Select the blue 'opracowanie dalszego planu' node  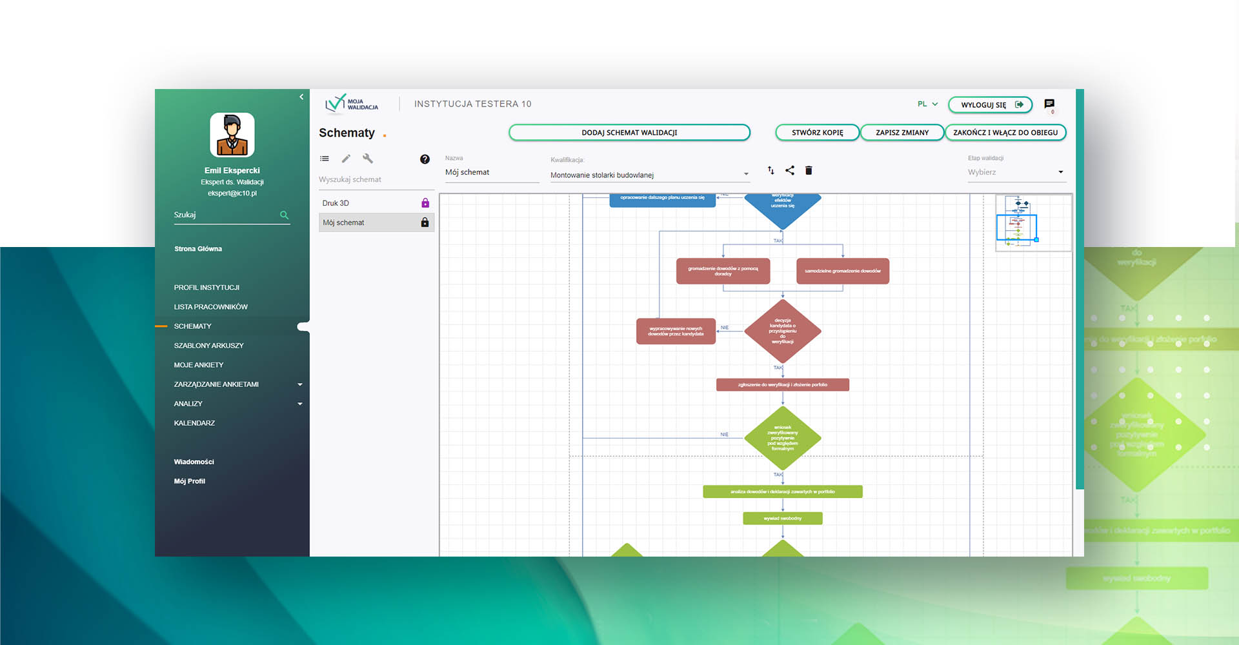pyautogui.click(x=663, y=199)
